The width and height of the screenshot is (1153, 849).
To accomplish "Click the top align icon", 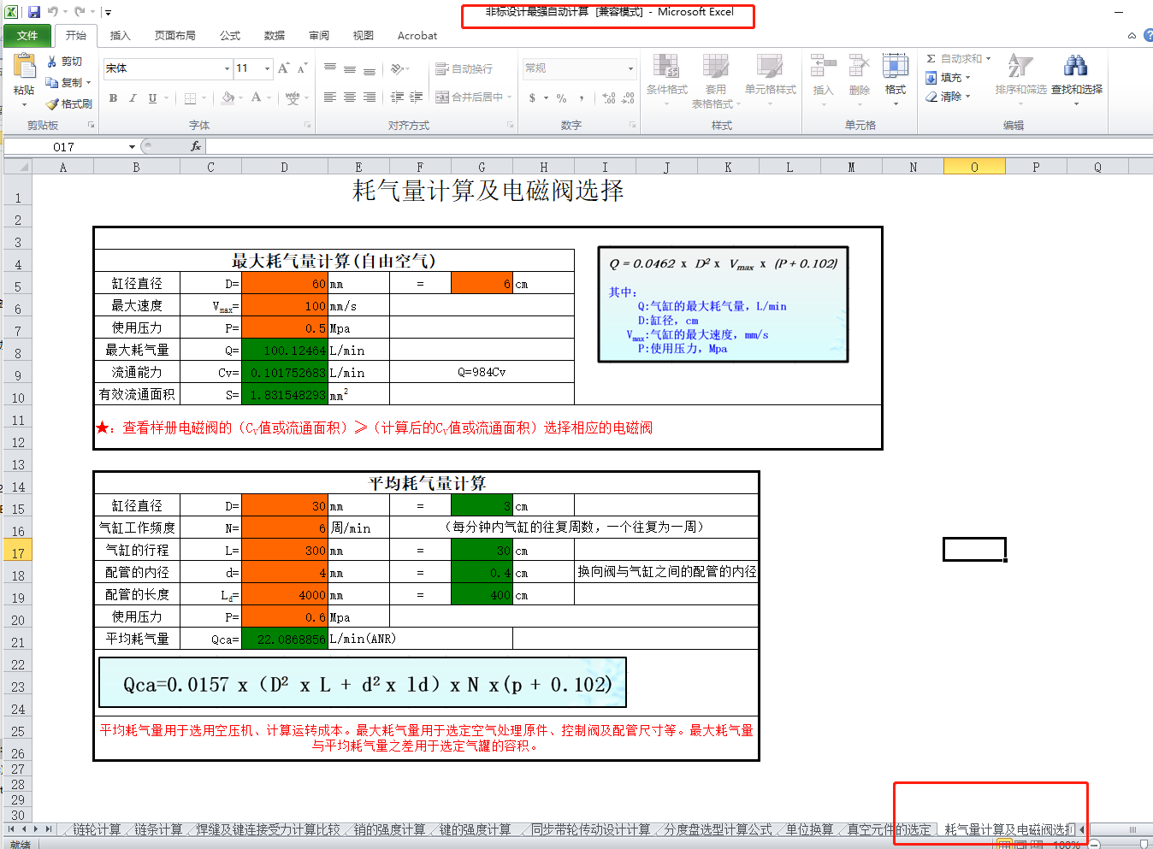I will (x=330, y=68).
